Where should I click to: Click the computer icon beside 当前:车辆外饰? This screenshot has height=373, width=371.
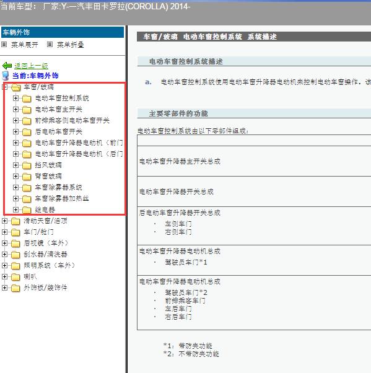(x=6, y=76)
